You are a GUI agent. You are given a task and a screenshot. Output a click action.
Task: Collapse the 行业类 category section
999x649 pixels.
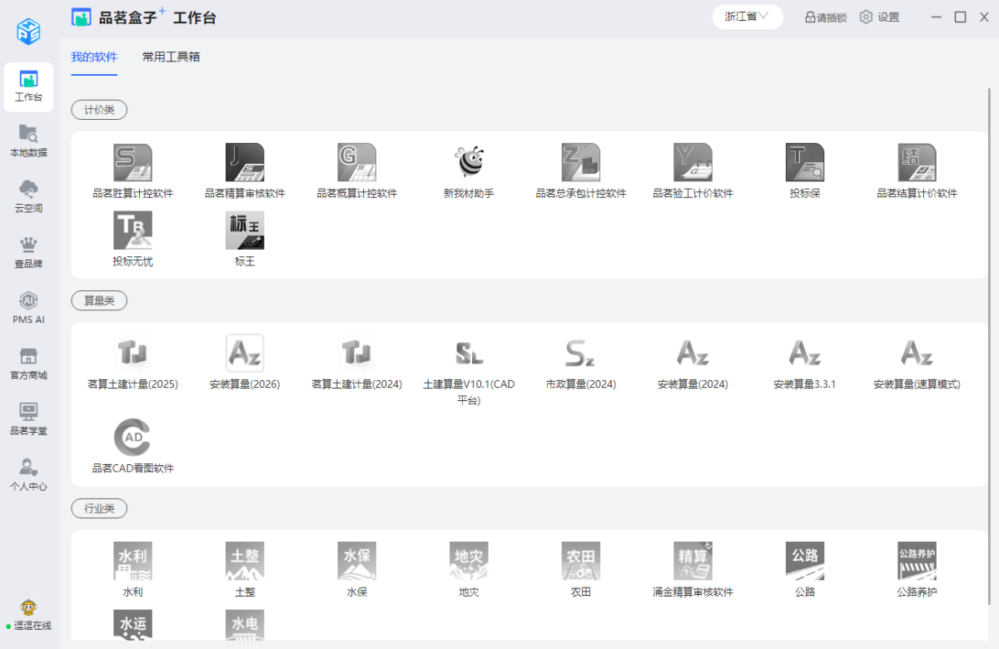click(99, 508)
